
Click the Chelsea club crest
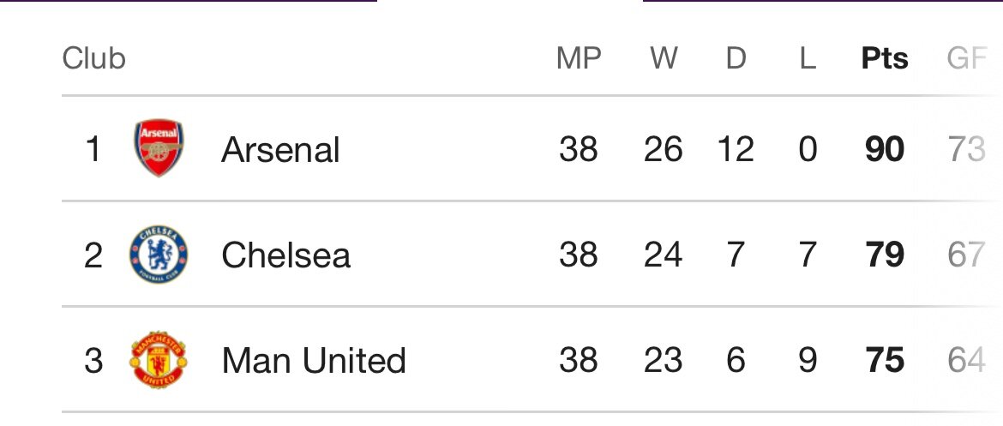(159, 254)
